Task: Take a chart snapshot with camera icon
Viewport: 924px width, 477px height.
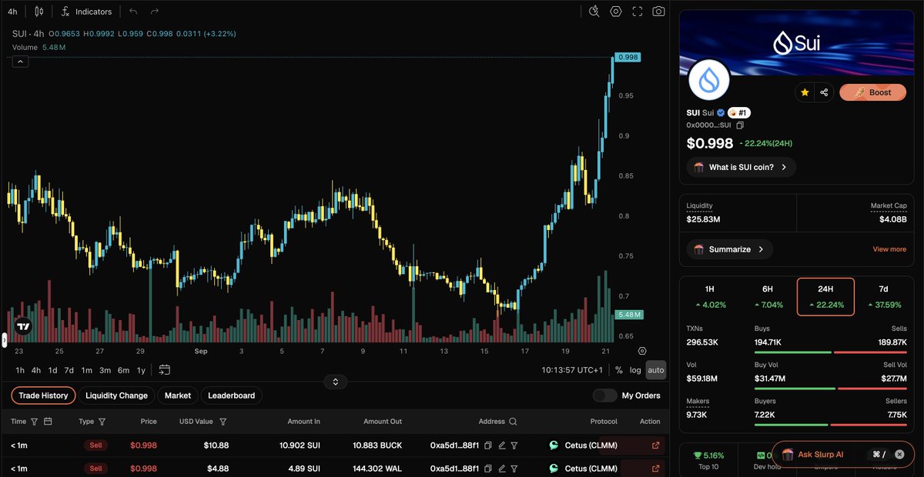Action: (659, 12)
